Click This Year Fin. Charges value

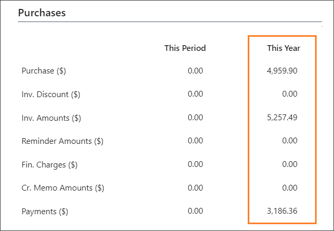[x=289, y=165]
